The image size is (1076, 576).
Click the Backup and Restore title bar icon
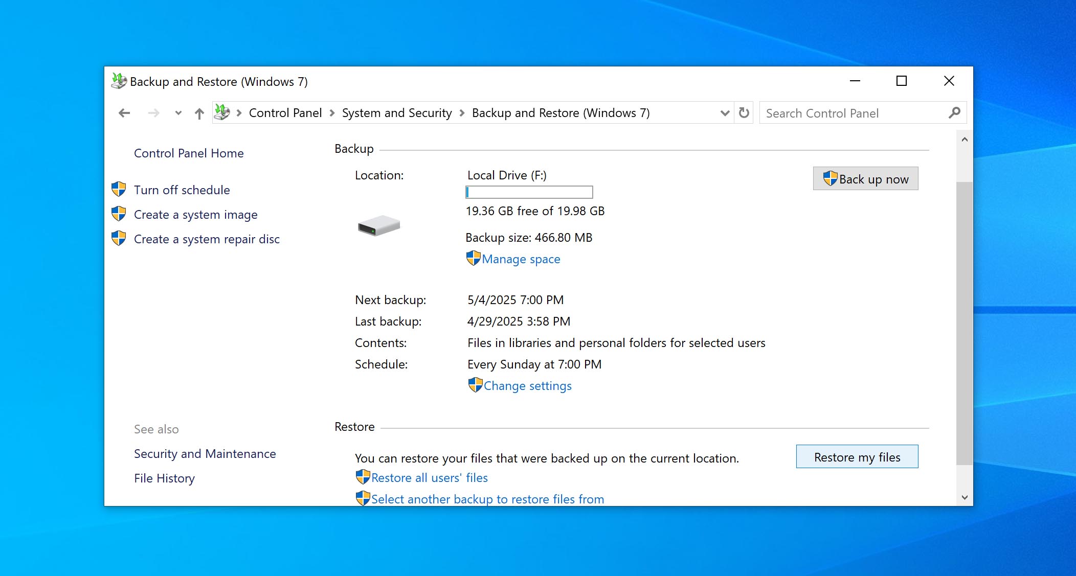click(119, 81)
